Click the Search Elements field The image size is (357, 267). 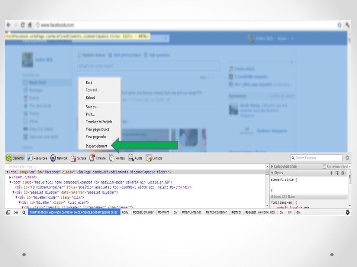pos(316,158)
